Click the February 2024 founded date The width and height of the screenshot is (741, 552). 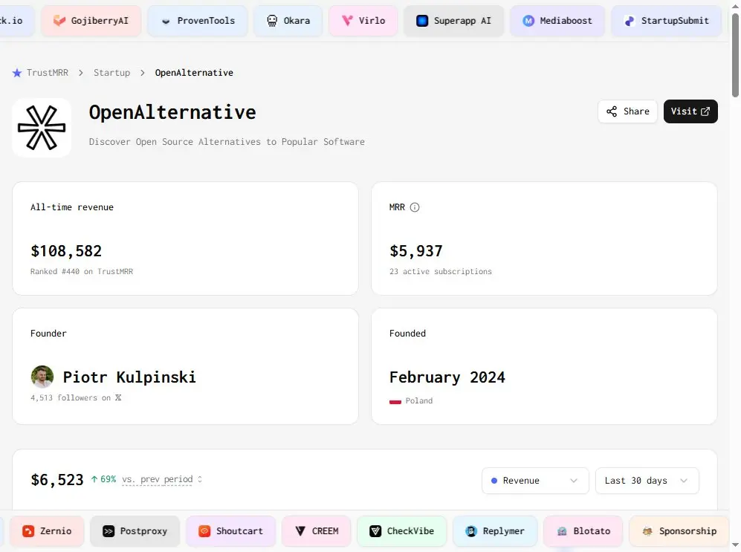coord(447,377)
